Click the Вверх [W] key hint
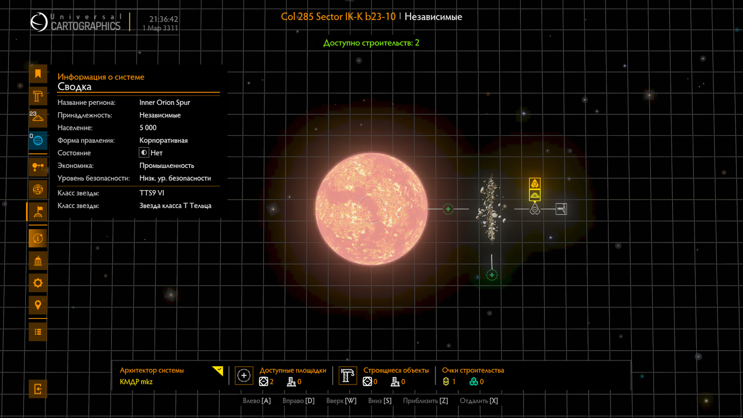This screenshot has width=743, height=418. pyautogui.click(x=341, y=401)
